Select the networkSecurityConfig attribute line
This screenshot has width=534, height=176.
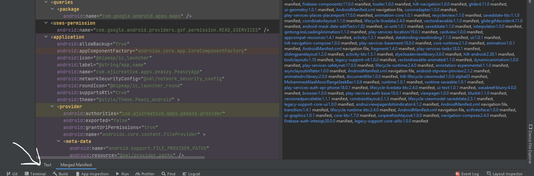[141, 79]
